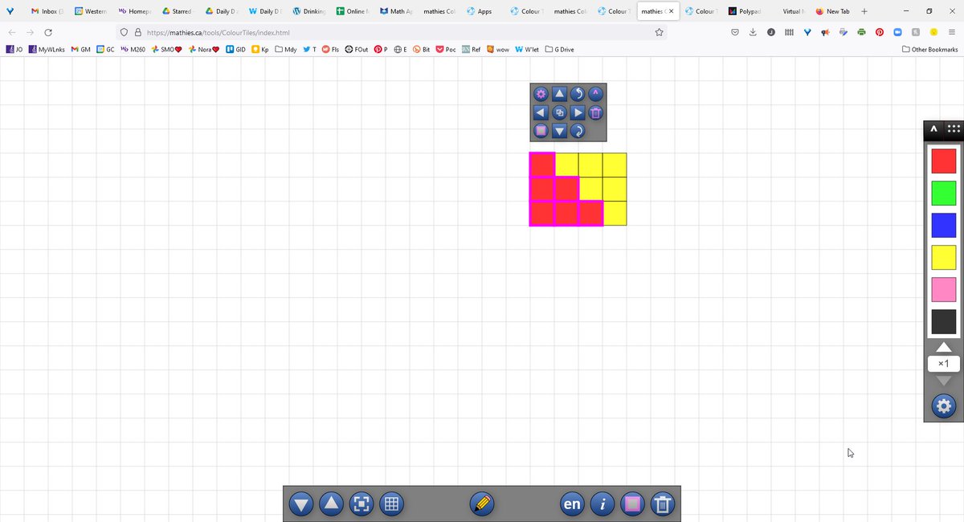Click pink square icon in bottom toolbar
The height and width of the screenshot is (522, 964).
pos(632,504)
